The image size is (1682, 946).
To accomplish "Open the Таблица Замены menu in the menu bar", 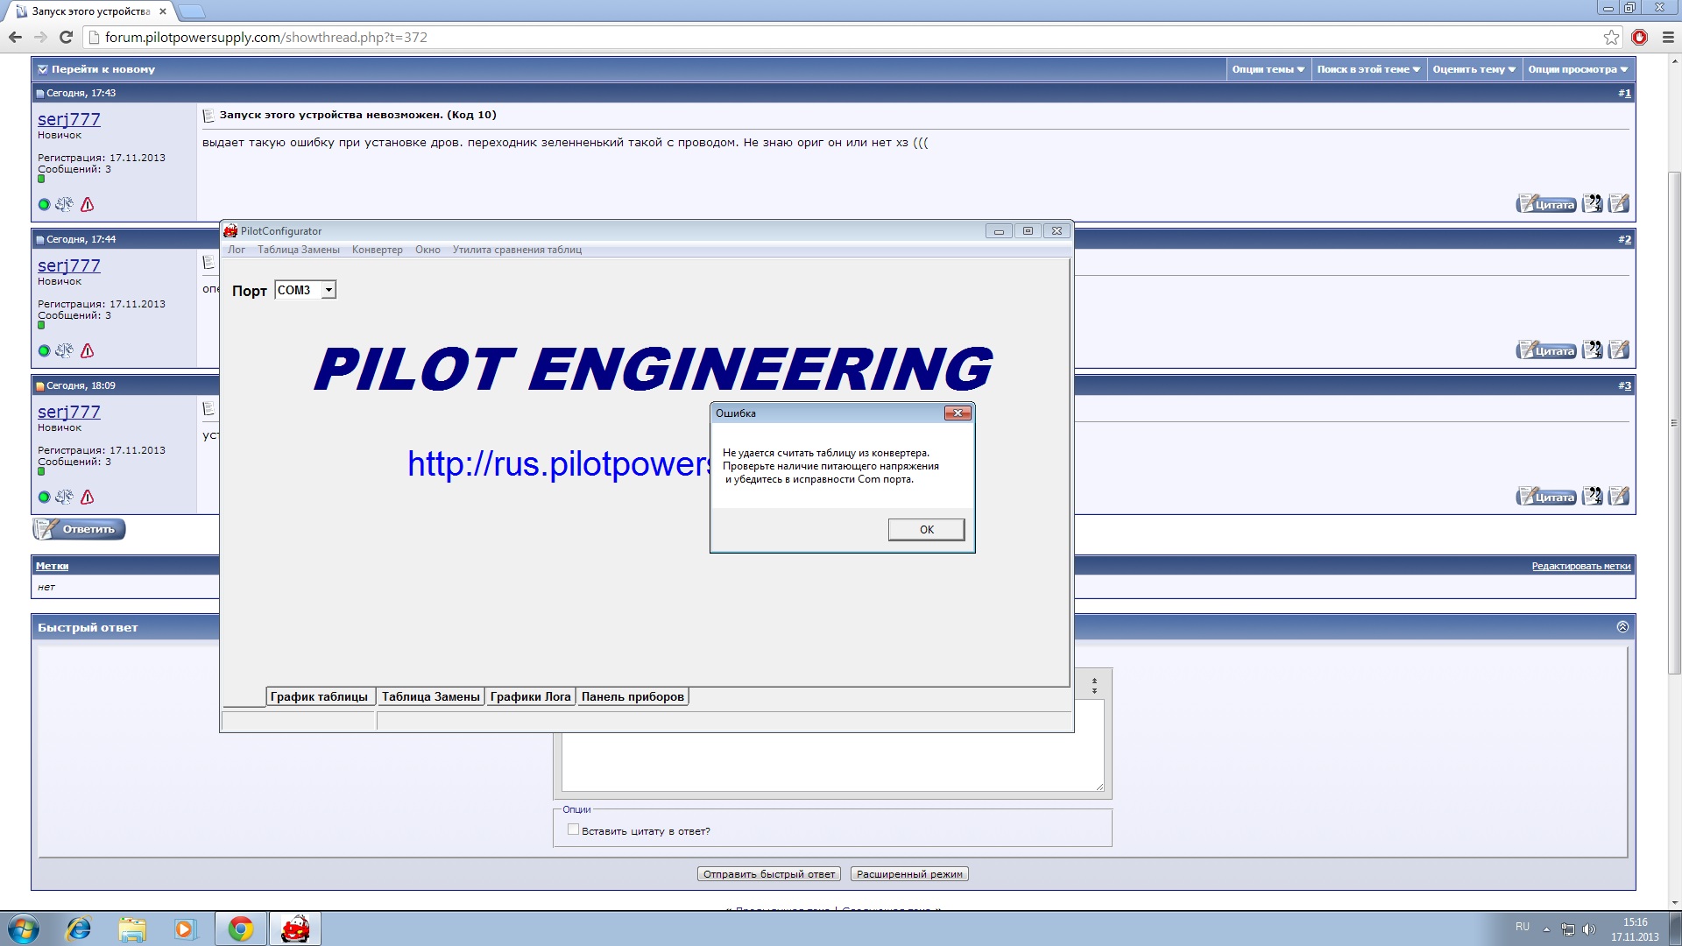I will pos(298,250).
